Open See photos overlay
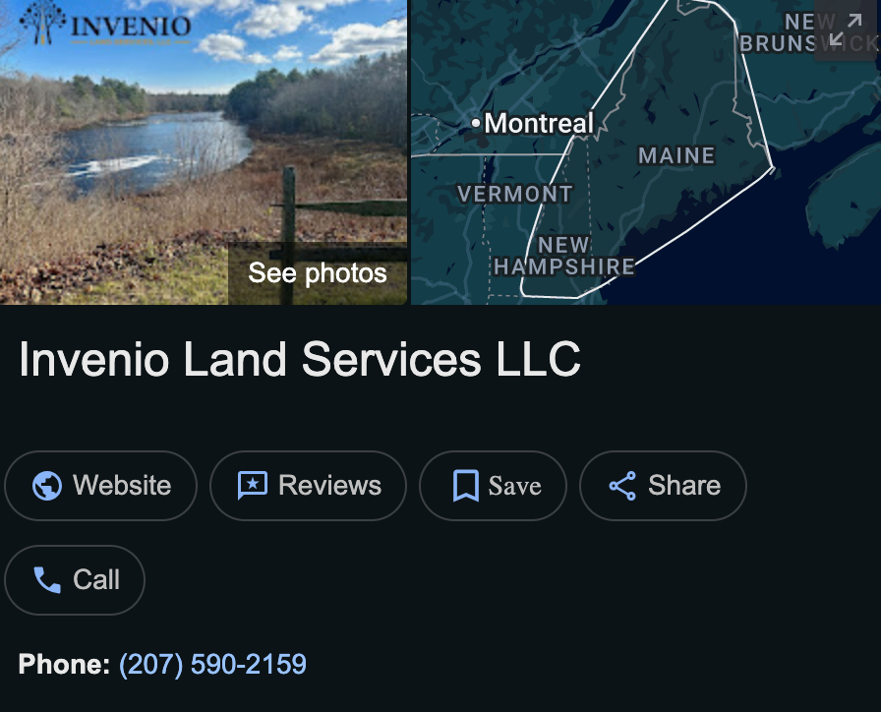This screenshot has width=881, height=712. click(x=318, y=273)
